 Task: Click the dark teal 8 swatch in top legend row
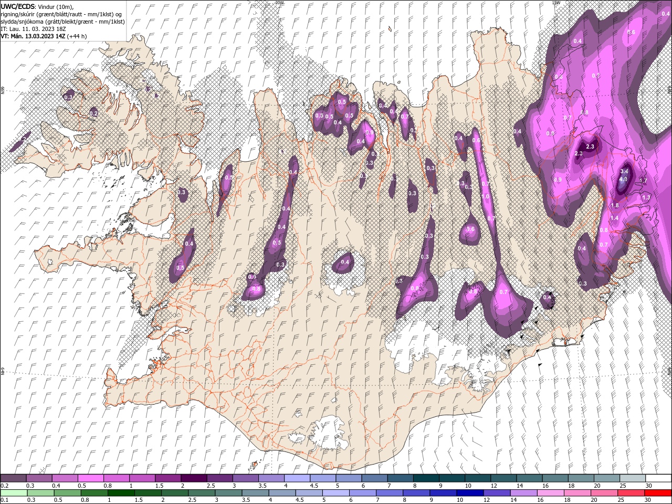click(425, 478)
